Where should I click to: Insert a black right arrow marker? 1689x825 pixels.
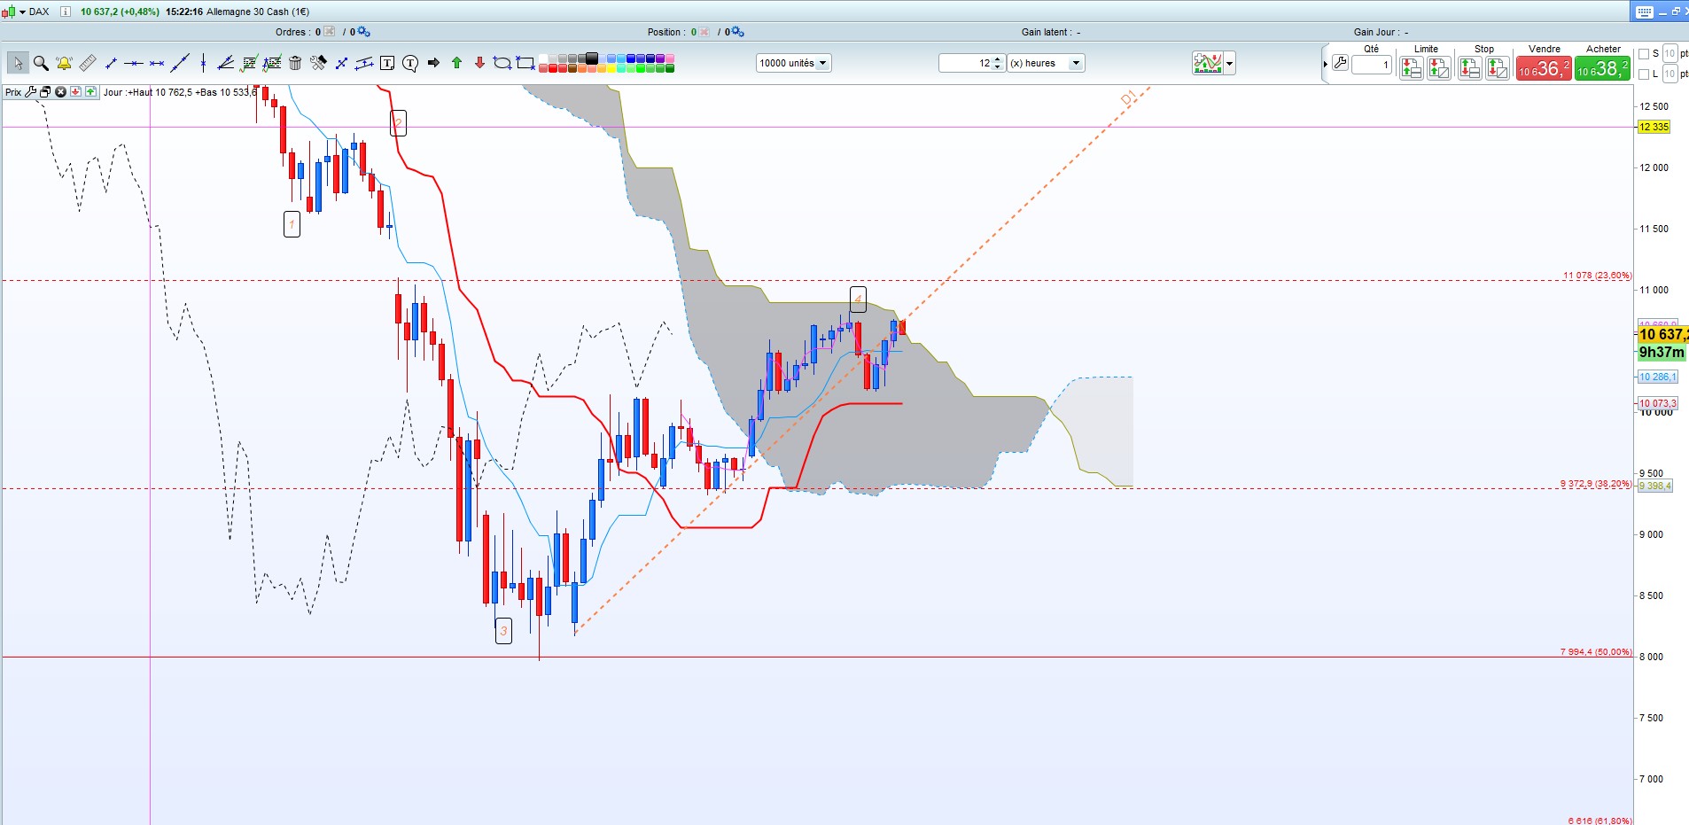(433, 63)
